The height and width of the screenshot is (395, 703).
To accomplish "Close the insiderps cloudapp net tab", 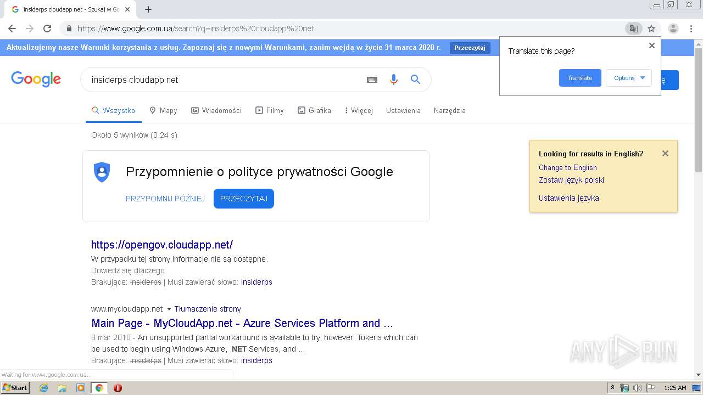I will point(128,9).
